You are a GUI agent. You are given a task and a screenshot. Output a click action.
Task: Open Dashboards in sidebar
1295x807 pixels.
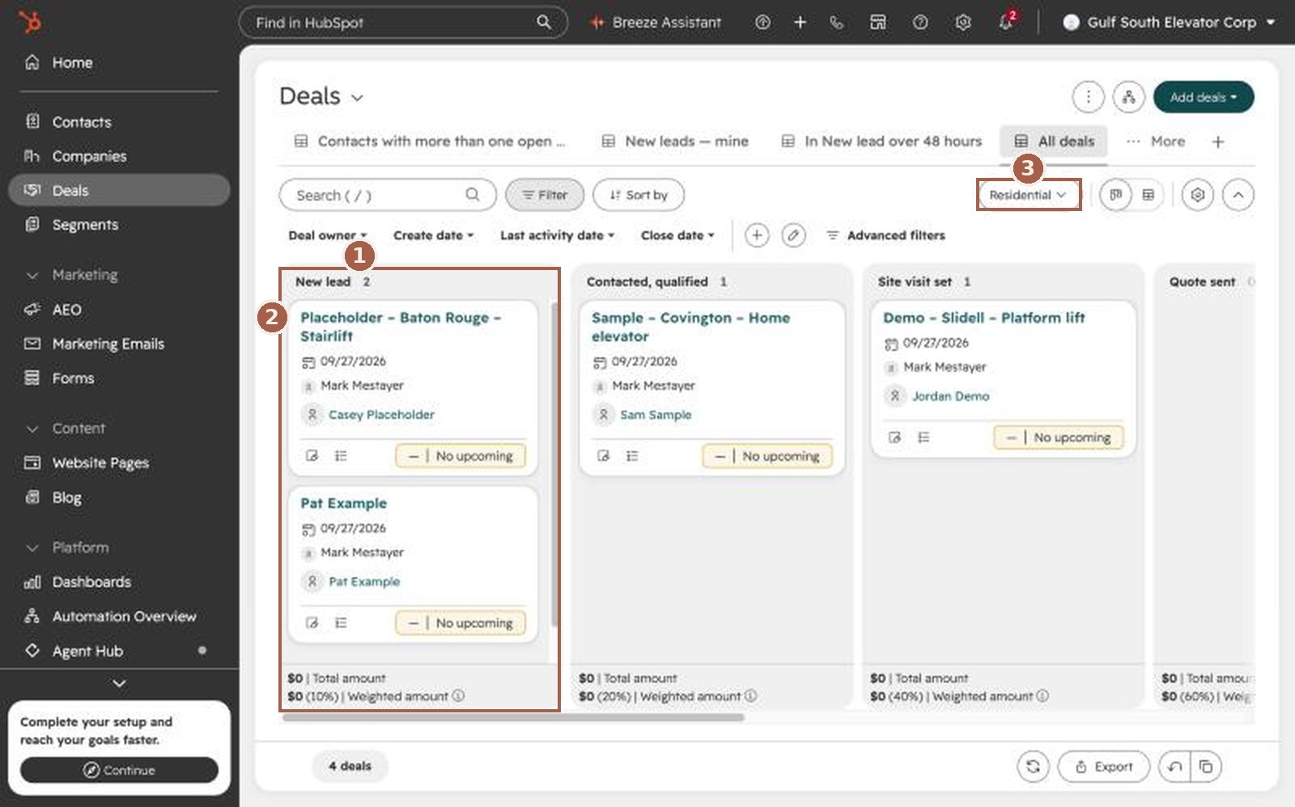pos(118,582)
